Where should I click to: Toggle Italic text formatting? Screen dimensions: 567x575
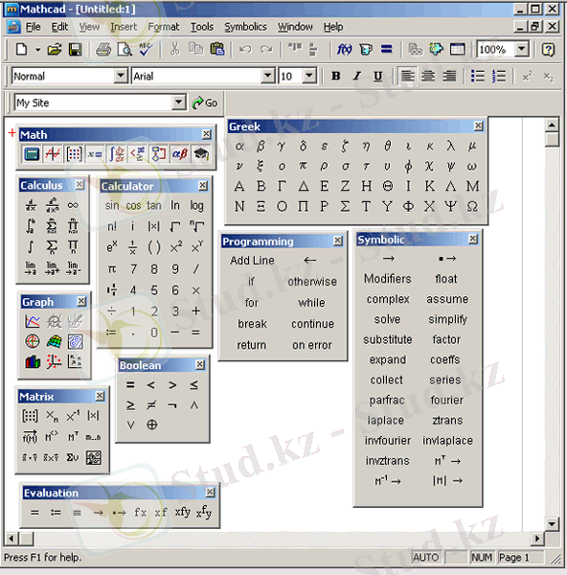pos(356,77)
